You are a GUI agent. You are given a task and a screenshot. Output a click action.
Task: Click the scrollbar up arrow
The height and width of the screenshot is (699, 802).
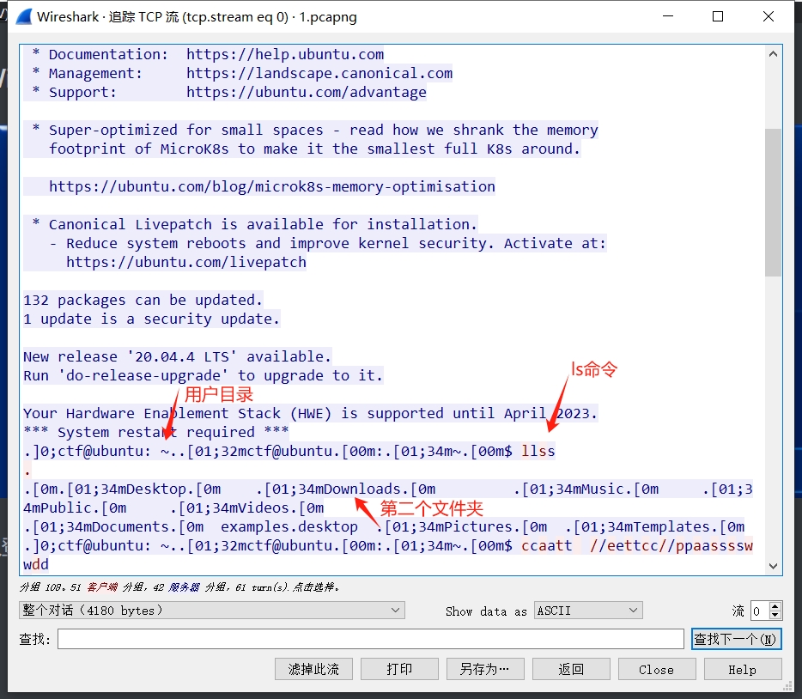tap(774, 54)
